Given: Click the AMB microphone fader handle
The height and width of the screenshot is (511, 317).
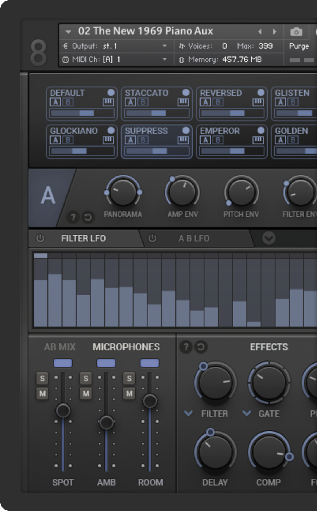Looking at the screenshot, I should pos(106,422).
